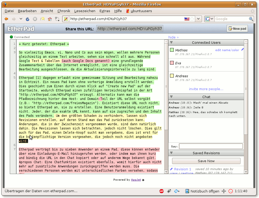Click the editor scrollbar down arrow
Screen dimensions: 259x198
click(x=166, y=172)
